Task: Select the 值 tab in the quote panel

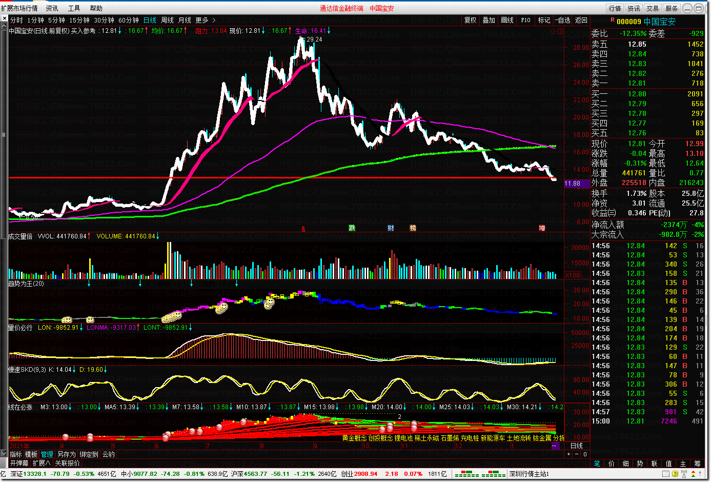Action: point(669,464)
